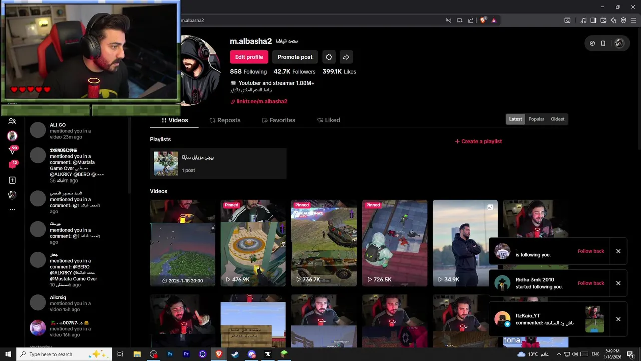Open the 858 Following count
This screenshot has height=361, width=641.
[248, 72]
